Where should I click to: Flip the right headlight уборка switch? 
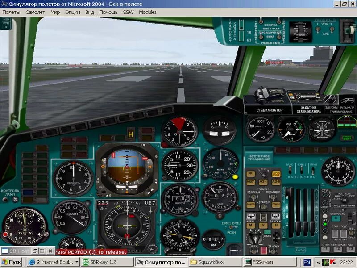tap(279, 21)
